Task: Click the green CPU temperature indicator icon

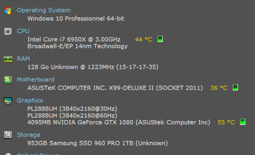Action: point(160,39)
